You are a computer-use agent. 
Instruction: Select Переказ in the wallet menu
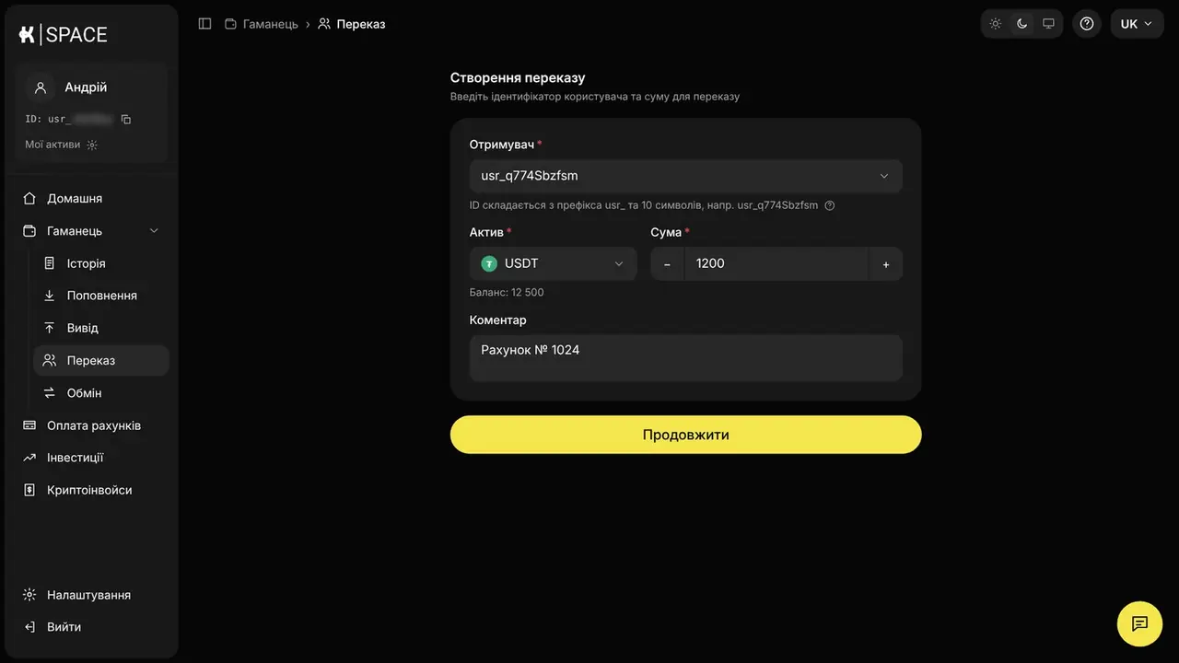click(x=101, y=361)
